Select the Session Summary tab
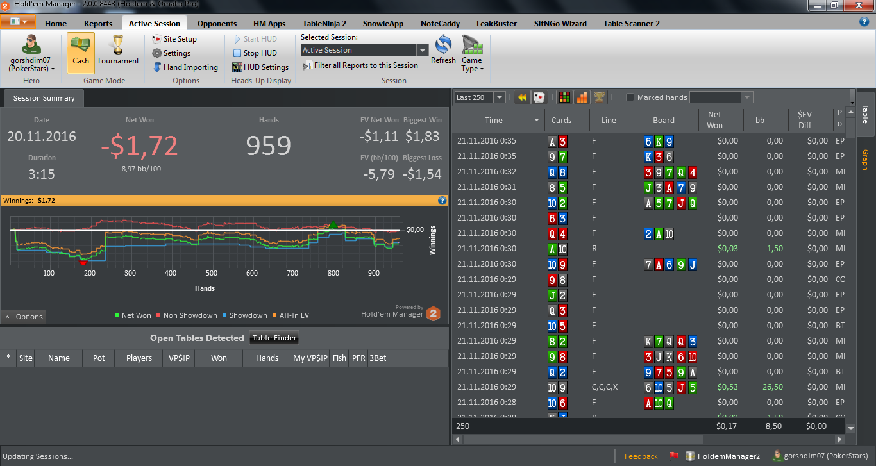Screen dimensions: 876x466 (44, 98)
